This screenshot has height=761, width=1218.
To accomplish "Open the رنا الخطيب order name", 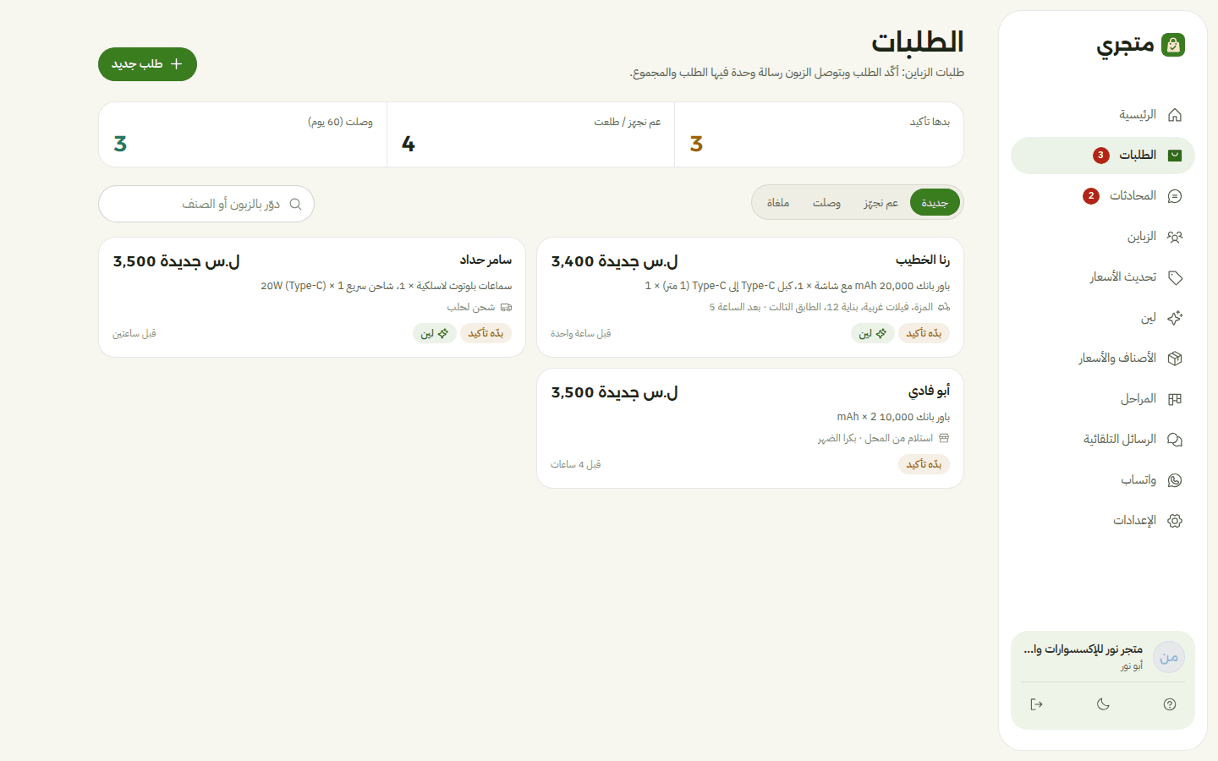I will 923,260.
